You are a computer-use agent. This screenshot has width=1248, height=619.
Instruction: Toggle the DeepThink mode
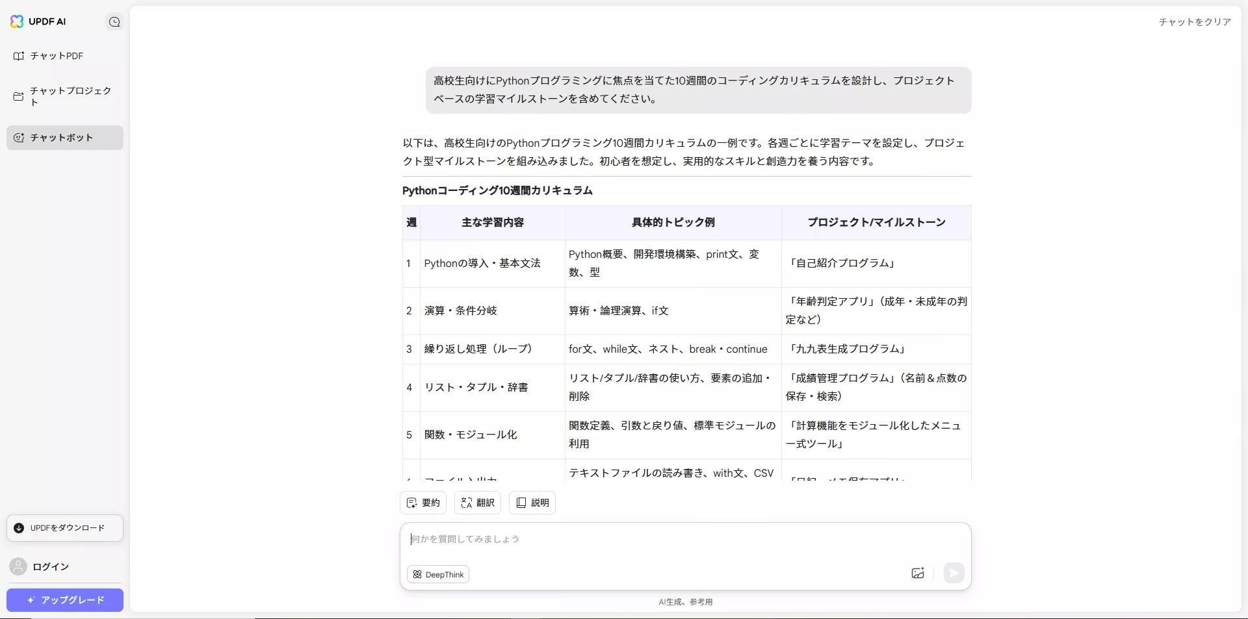tap(438, 574)
